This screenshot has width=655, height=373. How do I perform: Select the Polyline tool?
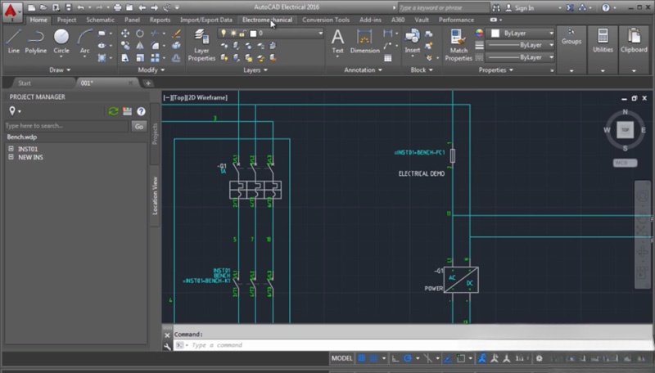tap(35, 41)
